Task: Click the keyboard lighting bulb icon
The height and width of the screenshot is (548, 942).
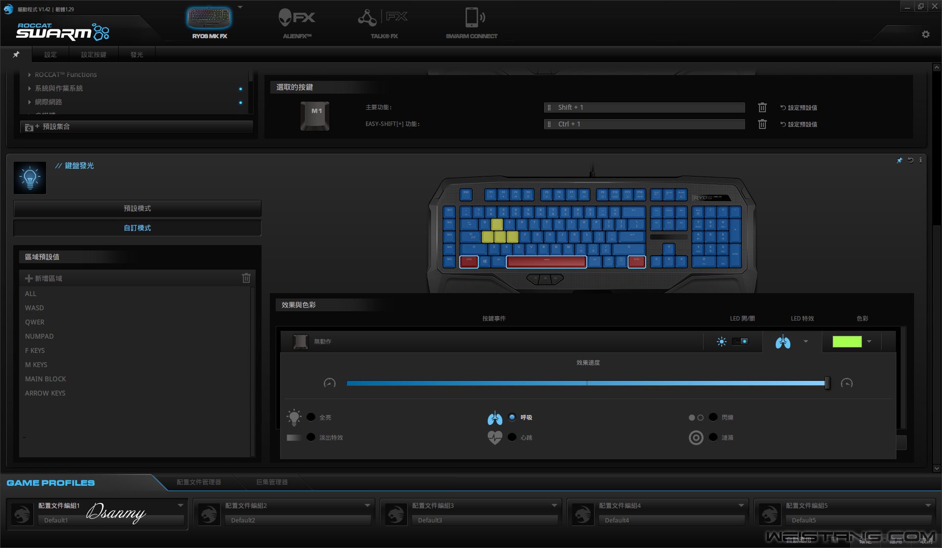Action: [30, 178]
